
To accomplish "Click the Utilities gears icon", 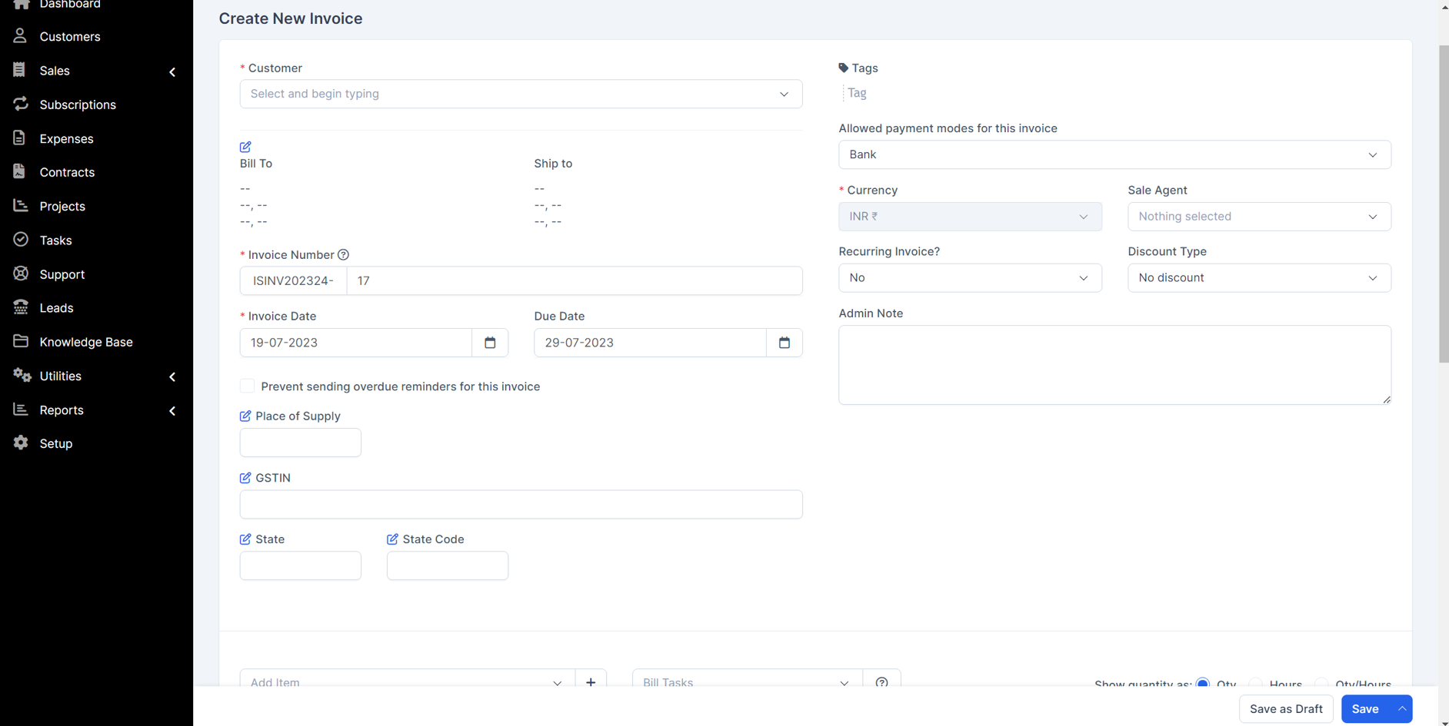I will tap(22, 375).
